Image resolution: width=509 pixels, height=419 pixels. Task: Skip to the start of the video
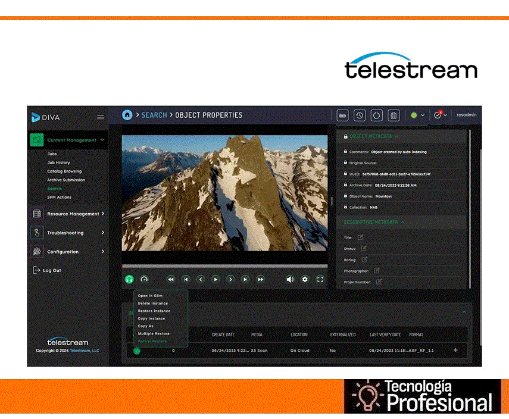(186, 280)
